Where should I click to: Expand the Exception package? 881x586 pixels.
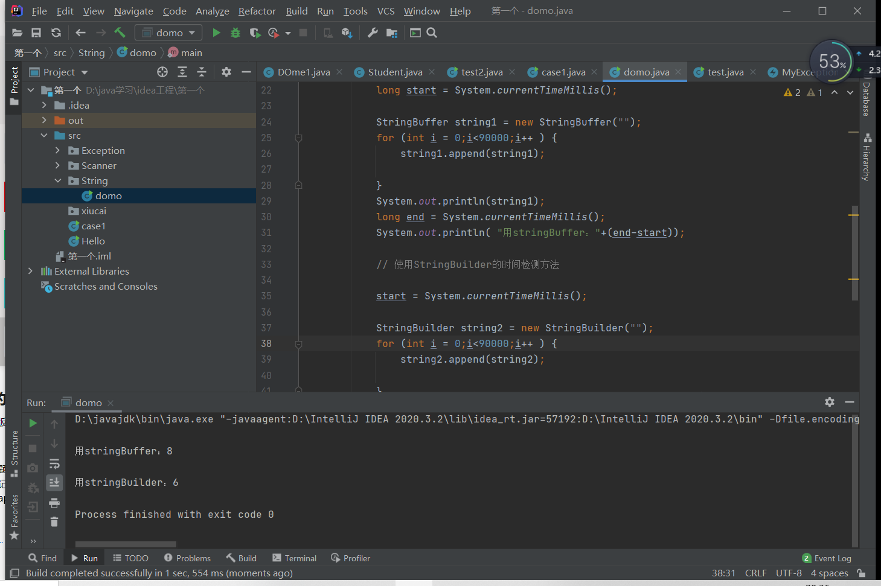(58, 150)
